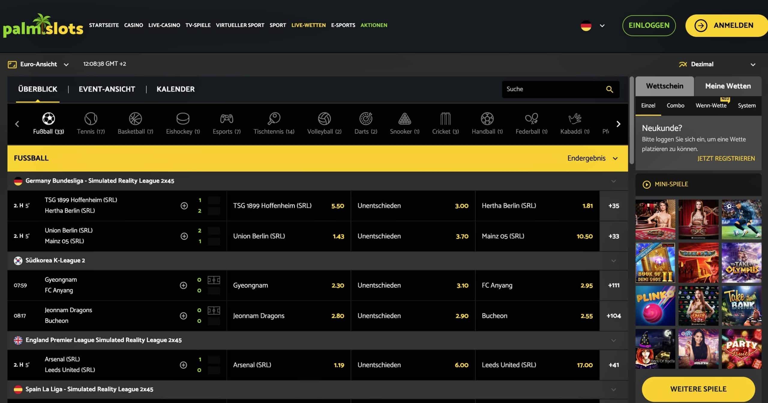Click the Jetzt Registrieren link
Viewport: 768px width, 403px height.
click(x=726, y=159)
